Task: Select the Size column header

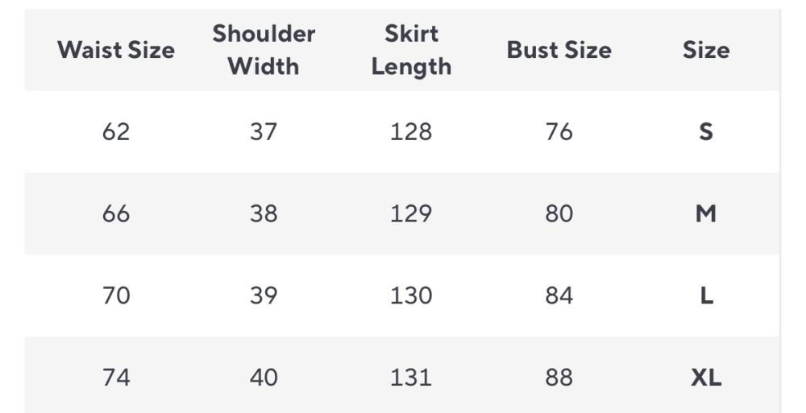Action: (x=706, y=50)
